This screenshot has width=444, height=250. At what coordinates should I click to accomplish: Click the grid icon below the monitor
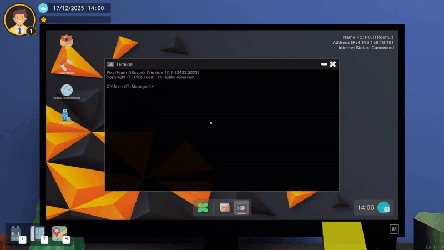[394, 229]
